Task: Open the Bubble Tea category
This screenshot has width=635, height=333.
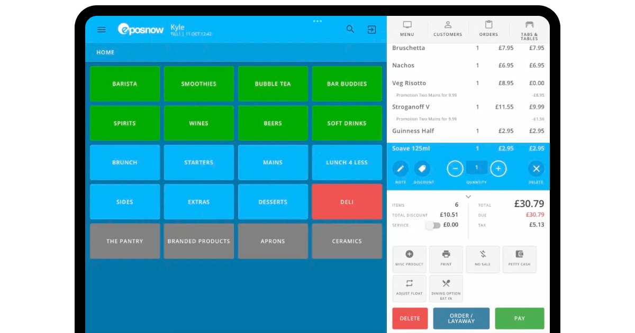Action: click(273, 84)
